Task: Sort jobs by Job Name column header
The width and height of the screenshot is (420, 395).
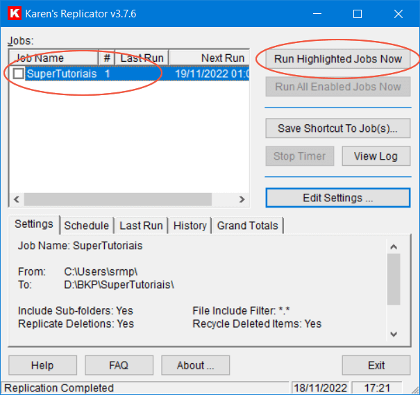Action: point(53,58)
